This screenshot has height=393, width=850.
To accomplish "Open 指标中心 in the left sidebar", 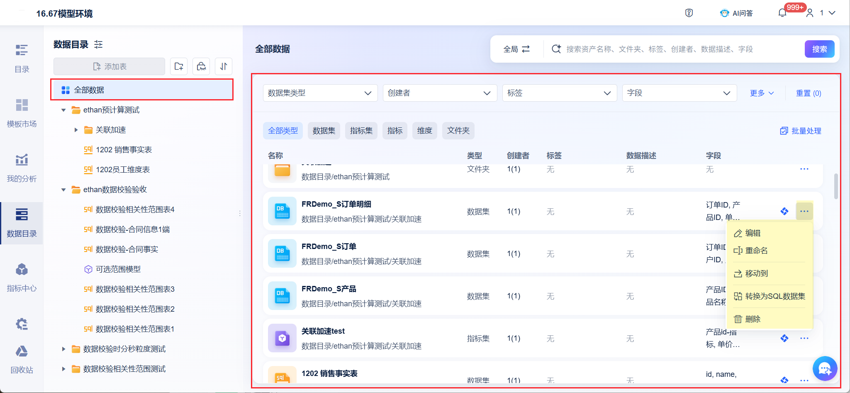I will click(22, 277).
